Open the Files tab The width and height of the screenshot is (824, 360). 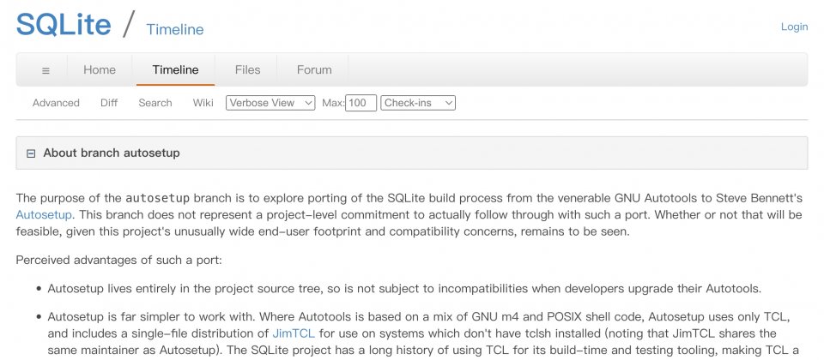point(247,69)
